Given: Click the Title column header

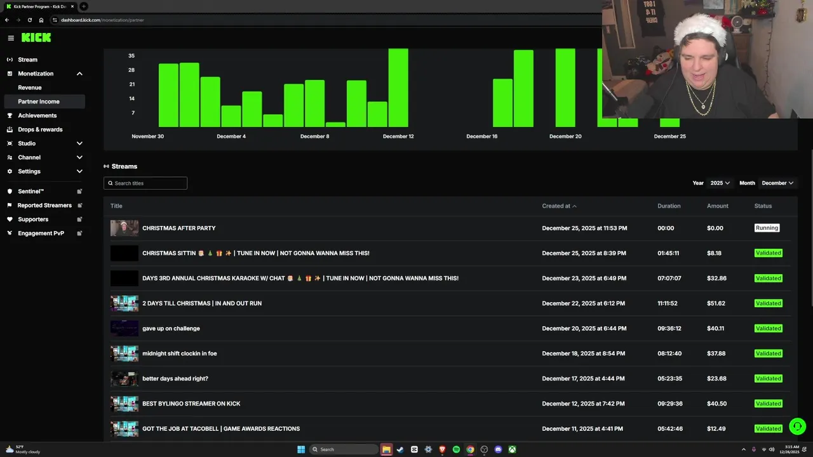Looking at the screenshot, I should pyautogui.click(x=116, y=206).
